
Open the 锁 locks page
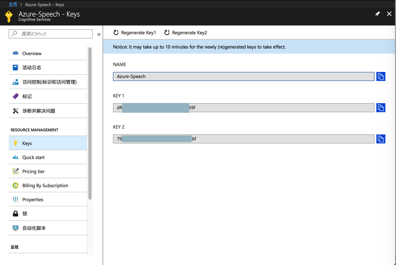[25, 214]
